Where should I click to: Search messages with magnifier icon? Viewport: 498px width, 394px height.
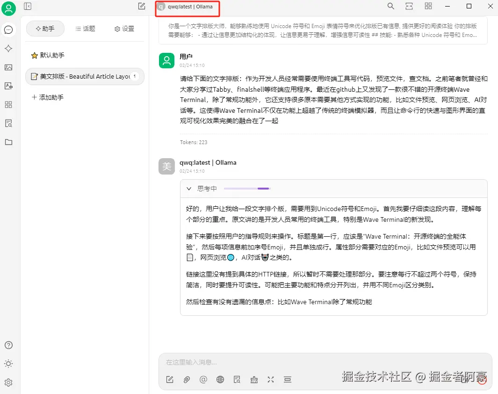click(x=390, y=6)
